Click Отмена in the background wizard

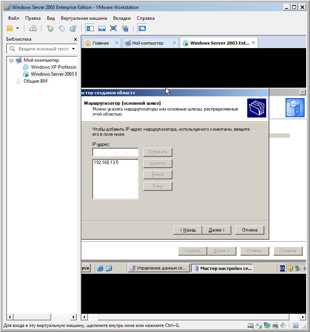tap(255, 251)
